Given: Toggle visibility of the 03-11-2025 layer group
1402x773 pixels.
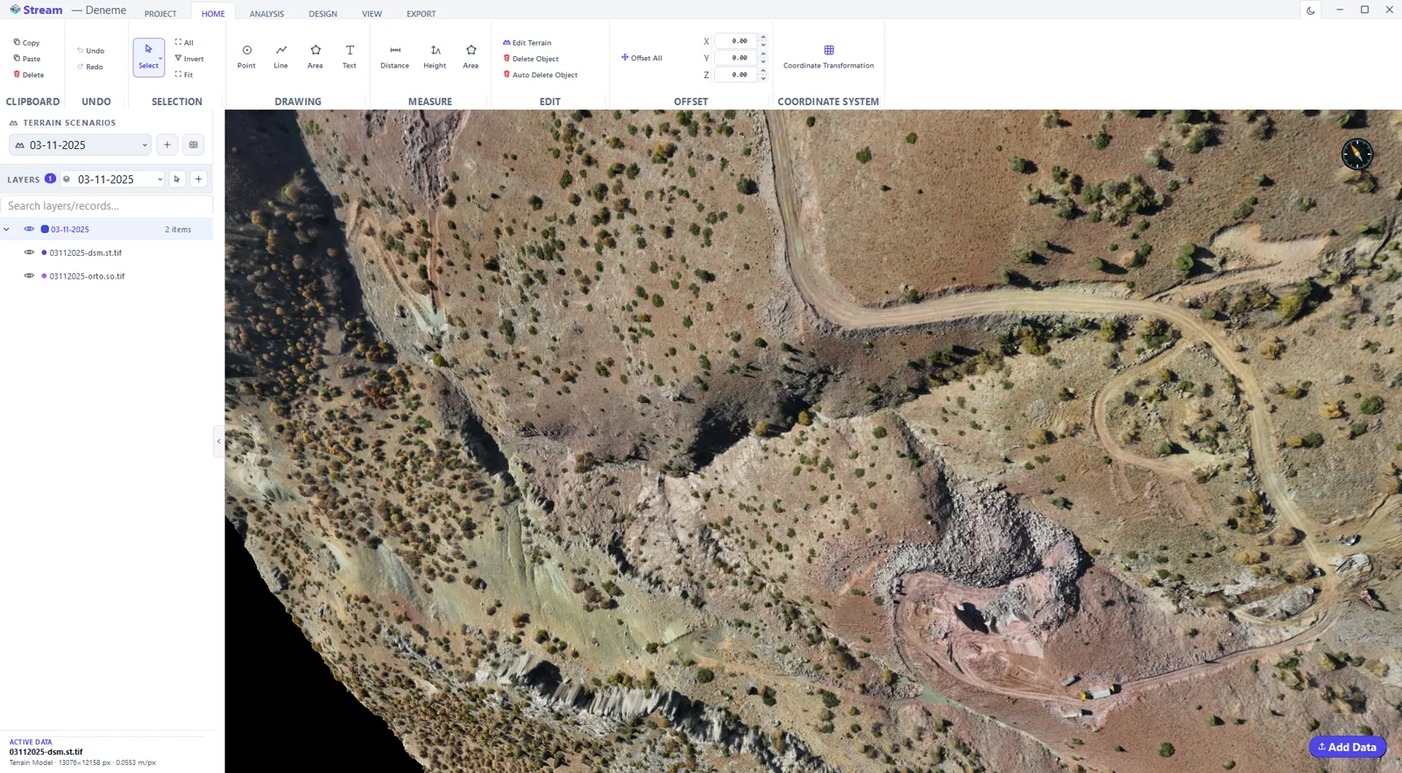Looking at the screenshot, I should tap(29, 230).
